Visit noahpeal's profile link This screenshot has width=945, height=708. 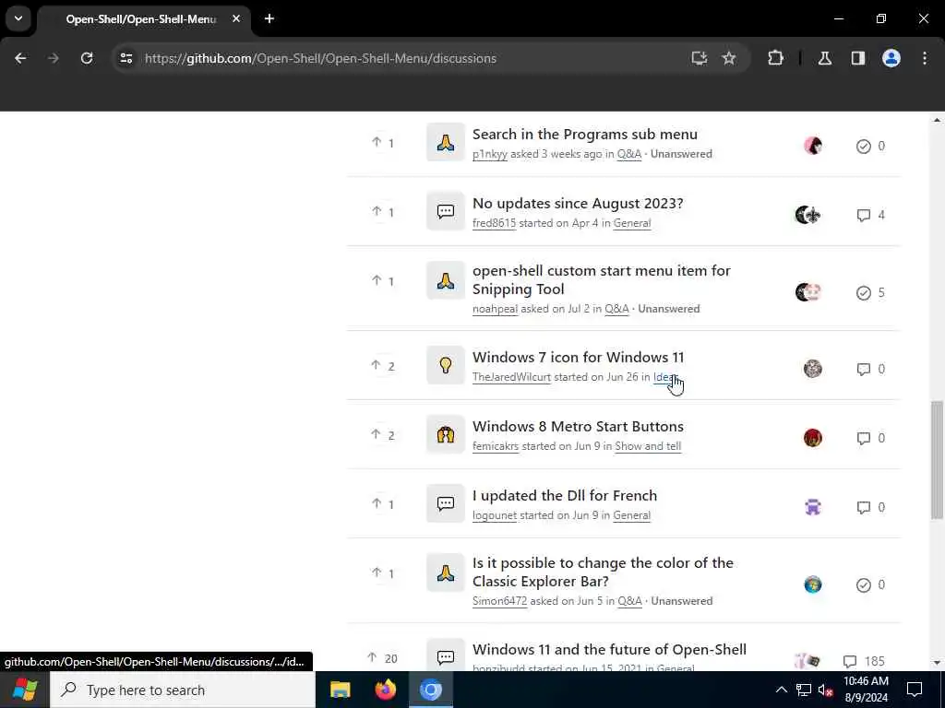[x=495, y=309]
